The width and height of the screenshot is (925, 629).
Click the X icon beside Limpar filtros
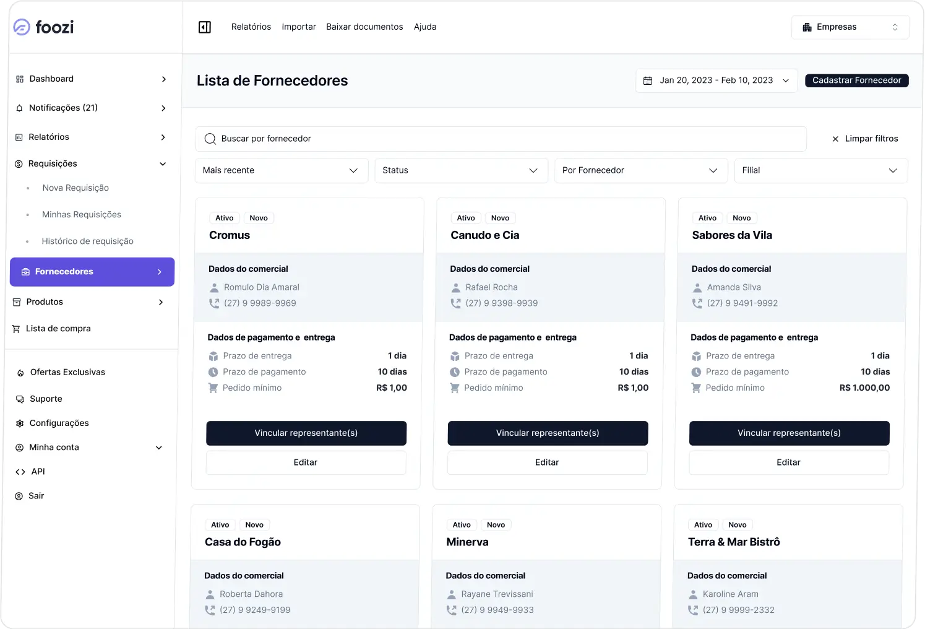click(x=835, y=139)
